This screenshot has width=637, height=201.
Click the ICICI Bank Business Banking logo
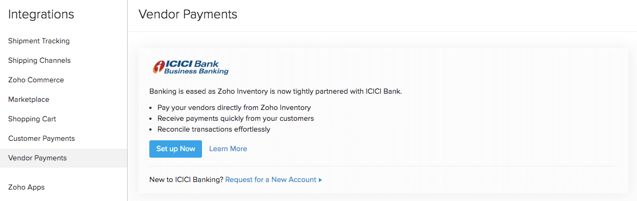click(190, 68)
